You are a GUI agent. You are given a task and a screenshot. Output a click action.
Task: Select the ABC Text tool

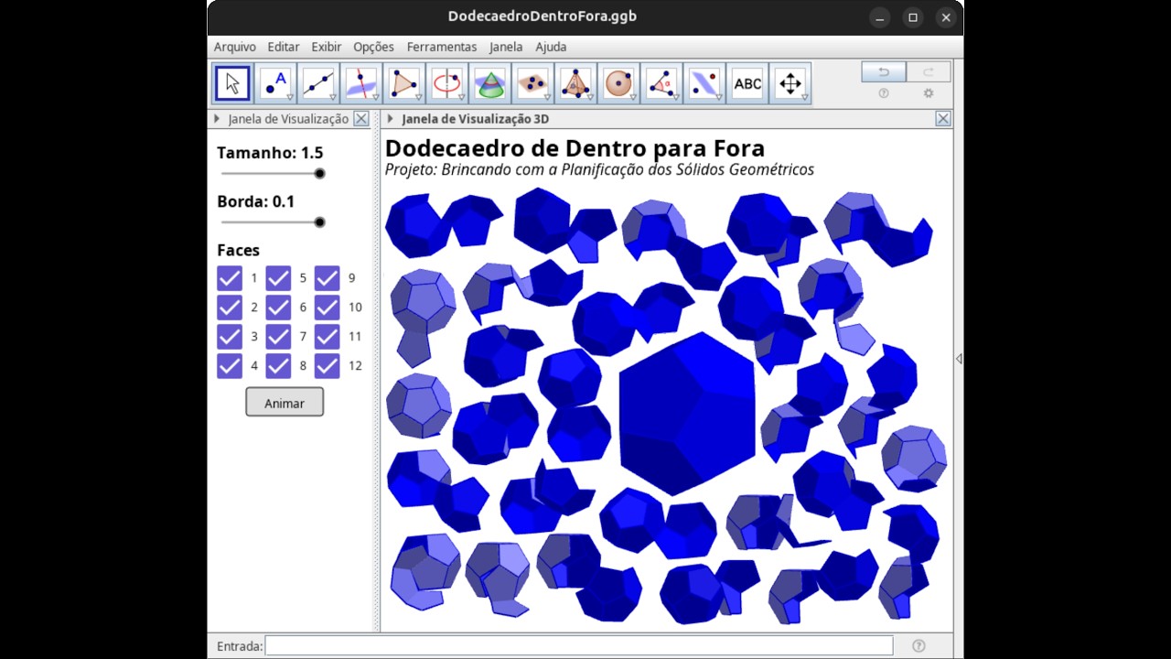tap(748, 83)
